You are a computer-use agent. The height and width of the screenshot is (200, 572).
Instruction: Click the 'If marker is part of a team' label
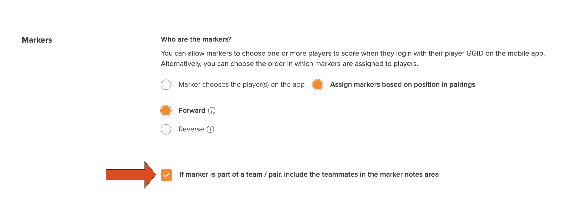309,175
